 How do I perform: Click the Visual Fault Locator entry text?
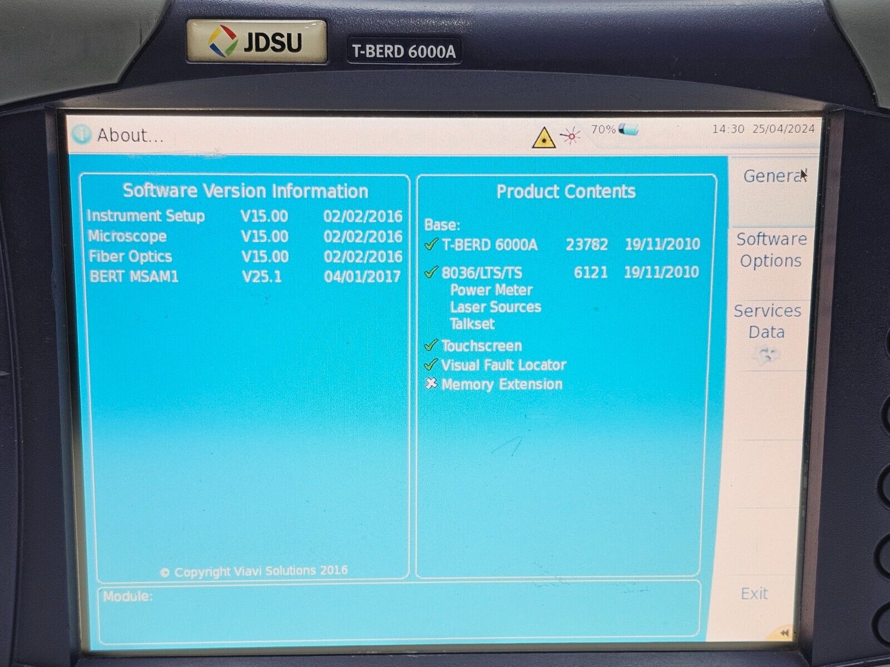tap(503, 365)
